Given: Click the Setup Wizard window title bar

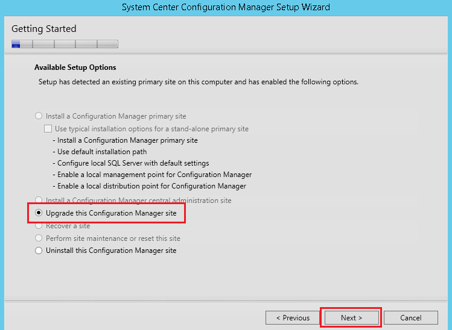Looking at the screenshot, I should [226, 7].
